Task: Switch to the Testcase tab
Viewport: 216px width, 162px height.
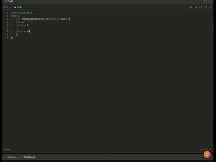Action: pyautogui.click(x=10, y=157)
